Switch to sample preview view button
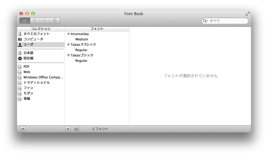The image size is (268, 156). tap(25, 21)
